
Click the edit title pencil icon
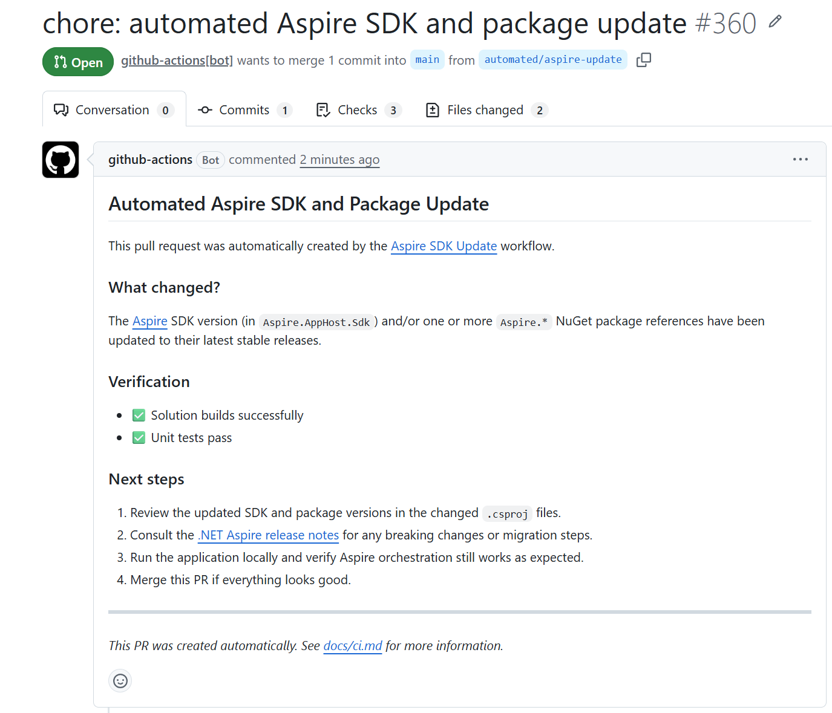tap(775, 22)
